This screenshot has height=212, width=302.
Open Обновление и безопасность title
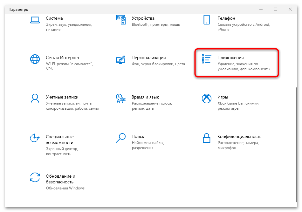pyautogui.click(x=60, y=179)
